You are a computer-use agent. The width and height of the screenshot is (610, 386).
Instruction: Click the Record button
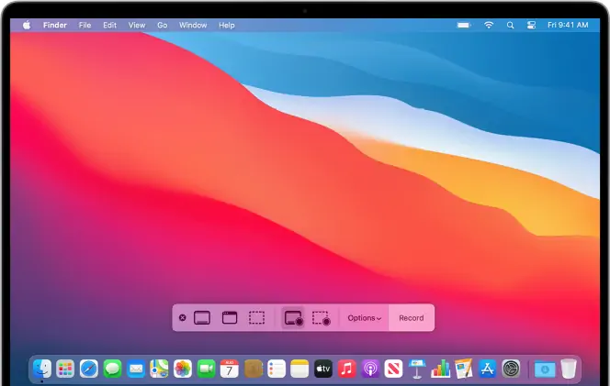click(x=412, y=318)
